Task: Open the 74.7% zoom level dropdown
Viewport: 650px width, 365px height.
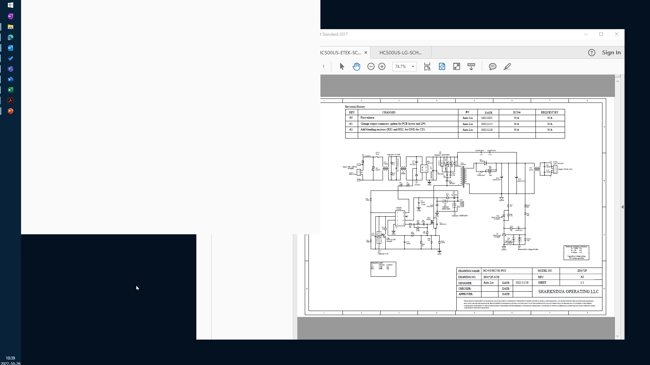Action: click(413, 67)
